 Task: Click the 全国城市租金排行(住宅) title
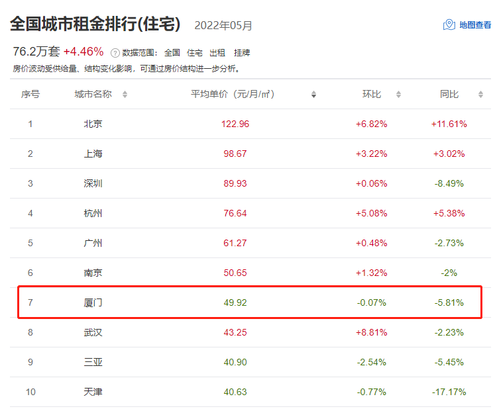(95, 24)
